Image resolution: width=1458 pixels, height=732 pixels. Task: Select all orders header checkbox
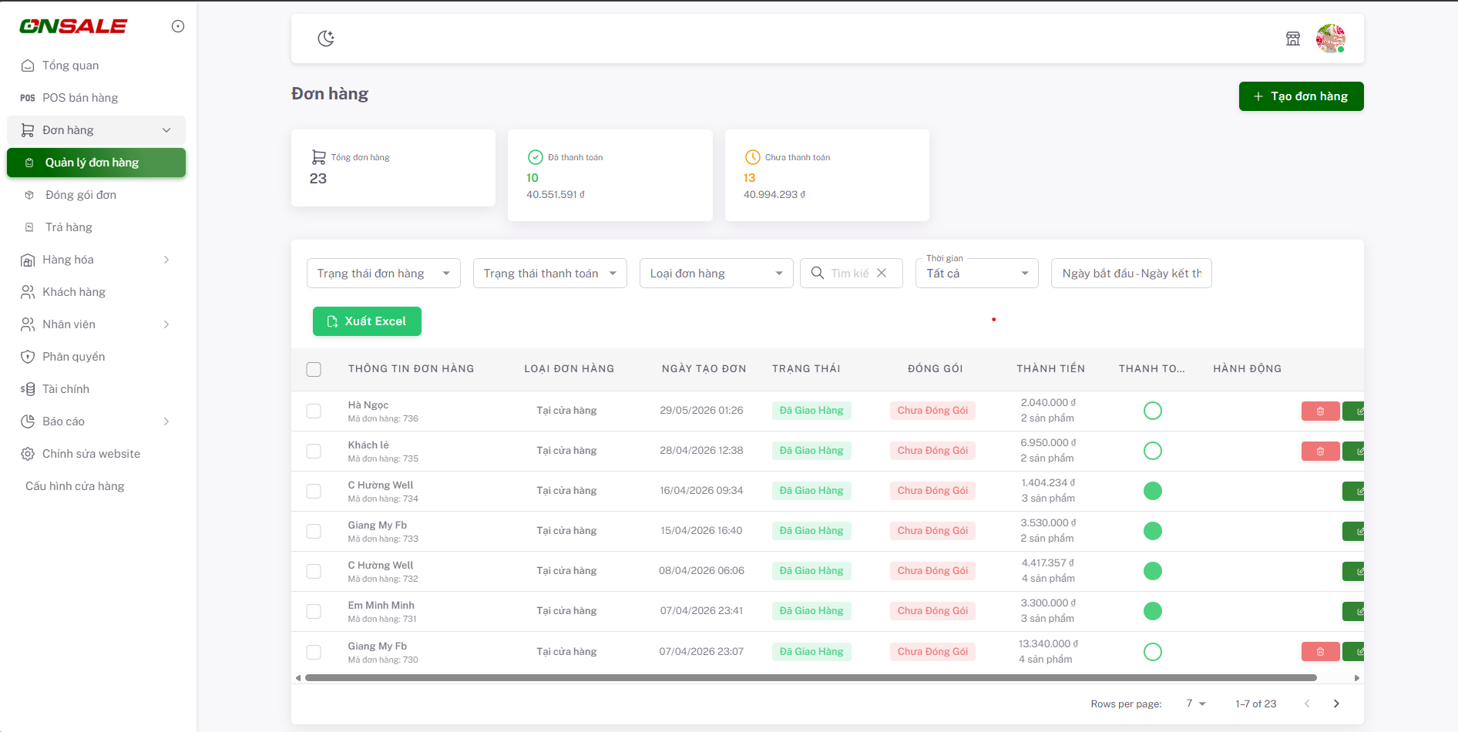click(314, 369)
